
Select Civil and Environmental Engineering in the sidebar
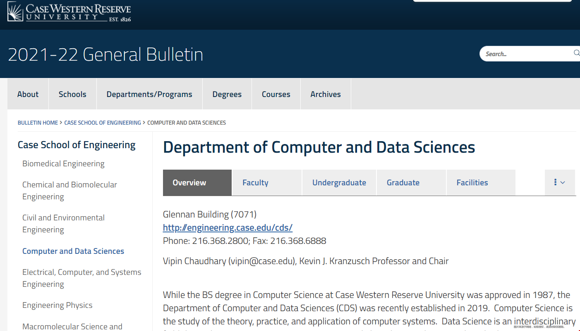coord(63,223)
